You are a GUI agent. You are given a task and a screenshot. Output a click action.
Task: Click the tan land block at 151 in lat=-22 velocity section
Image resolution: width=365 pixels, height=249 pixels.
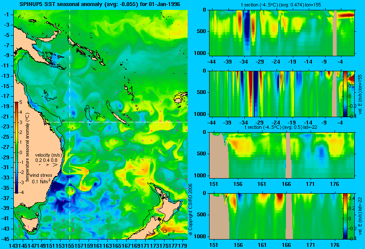(219, 218)
